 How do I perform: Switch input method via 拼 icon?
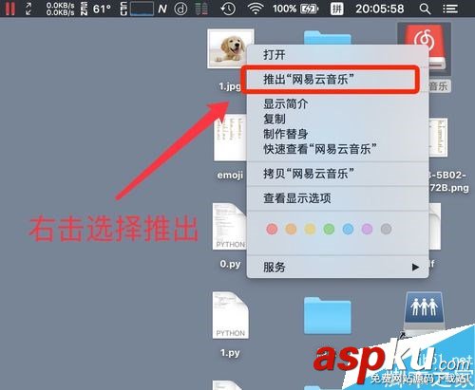point(336,9)
